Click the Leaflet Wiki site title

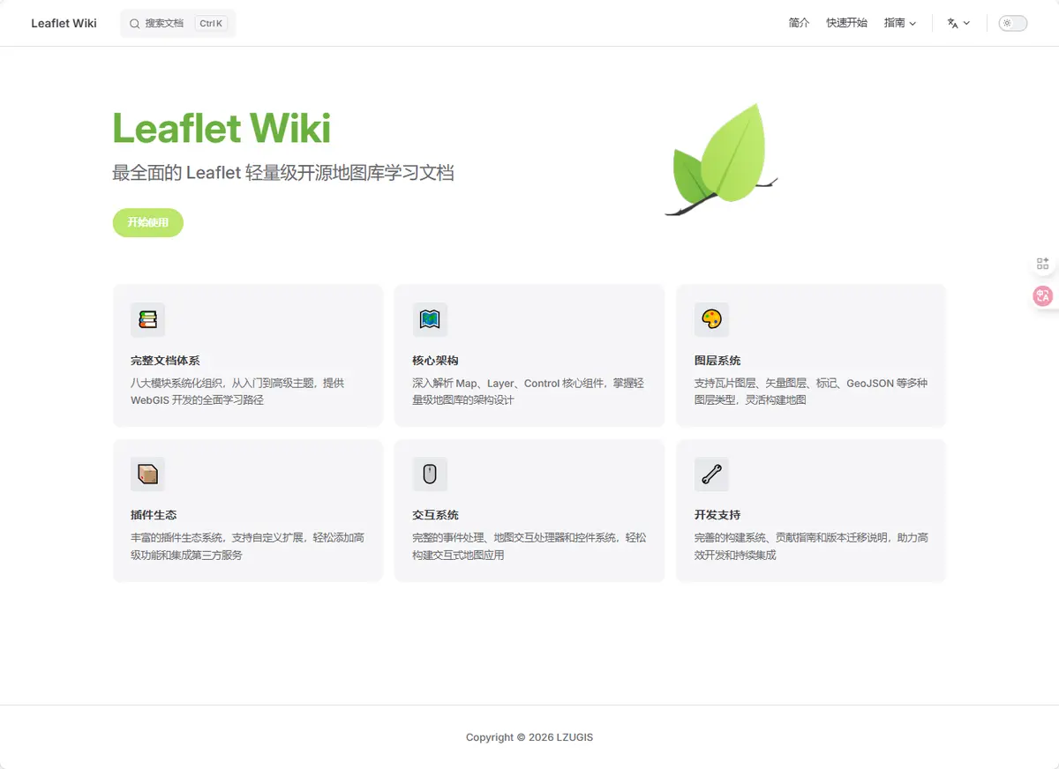[x=64, y=24]
